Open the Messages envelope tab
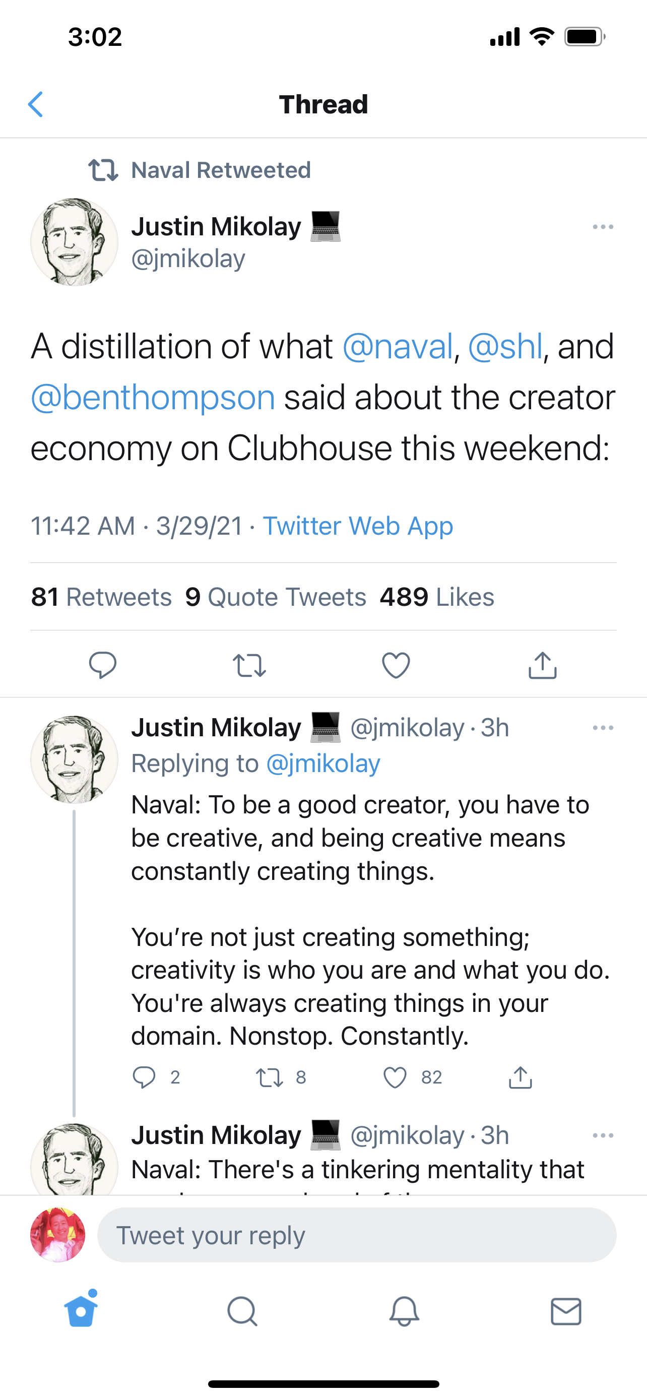Image resolution: width=647 pixels, height=1400 pixels. [565, 1311]
